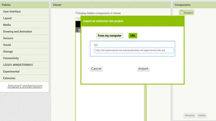
Task: Expand the Sensors palette section
Action: pos(24,38)
